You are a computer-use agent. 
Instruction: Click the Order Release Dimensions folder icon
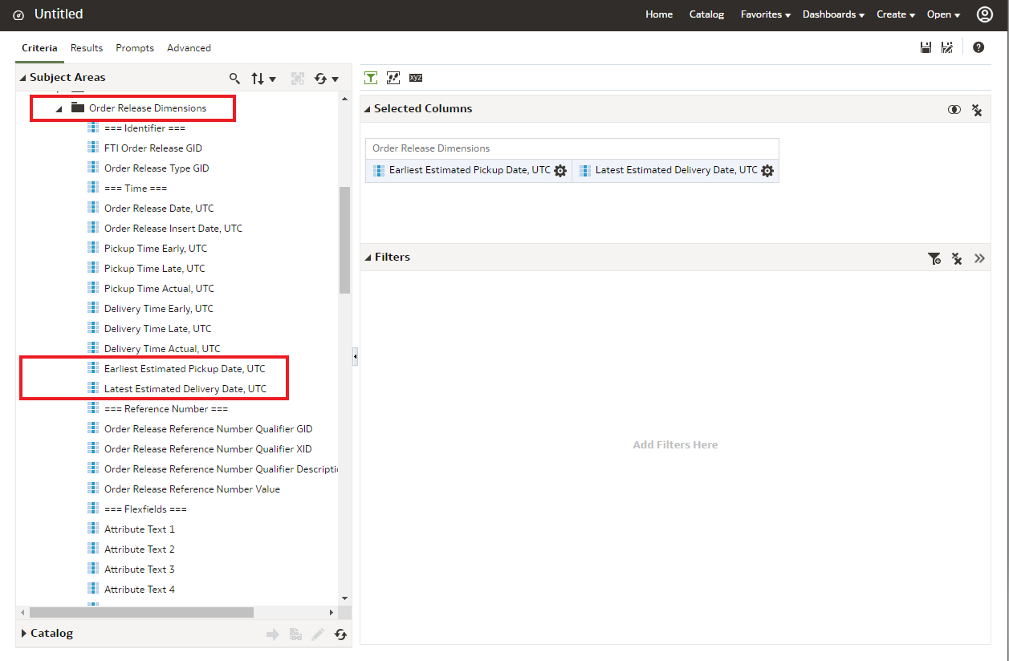pyautogui.click(x=78, y=107)
